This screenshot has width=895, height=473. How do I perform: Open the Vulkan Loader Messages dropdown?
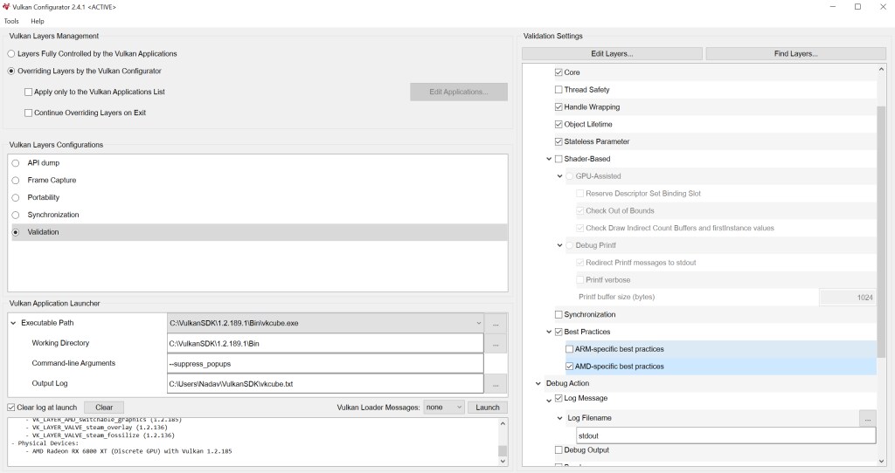click(442, 408)
